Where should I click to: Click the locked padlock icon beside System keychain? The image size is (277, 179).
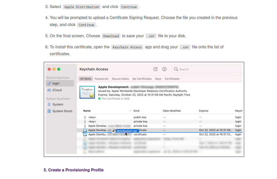(49, 104)
